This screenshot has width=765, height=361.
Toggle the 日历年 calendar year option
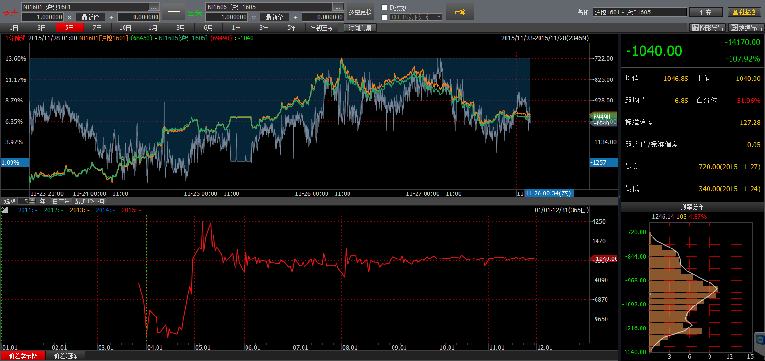coord(61,202)
